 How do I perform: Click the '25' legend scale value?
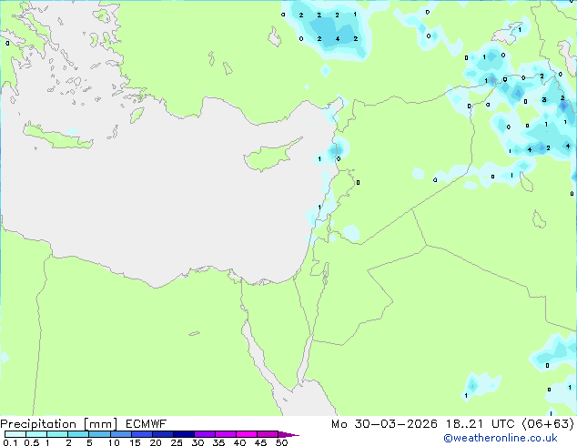coord(177,442)
